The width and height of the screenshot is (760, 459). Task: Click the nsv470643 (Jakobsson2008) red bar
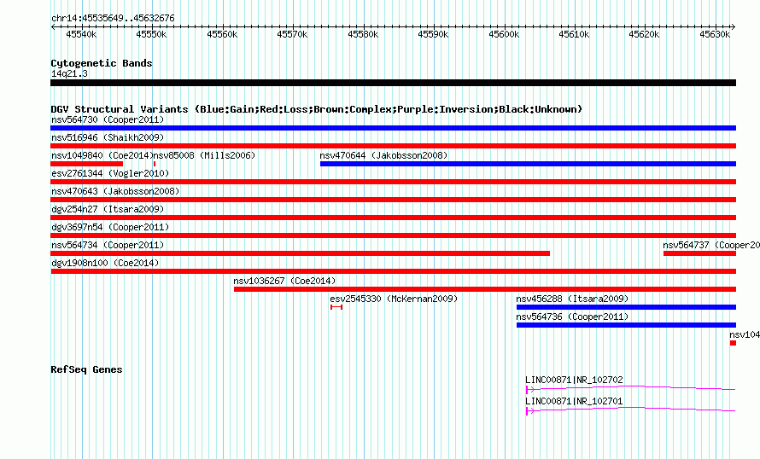(393, 200)
